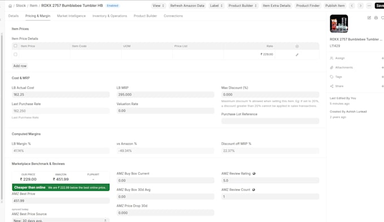Click the LB MRP field

tap(165, 94)
